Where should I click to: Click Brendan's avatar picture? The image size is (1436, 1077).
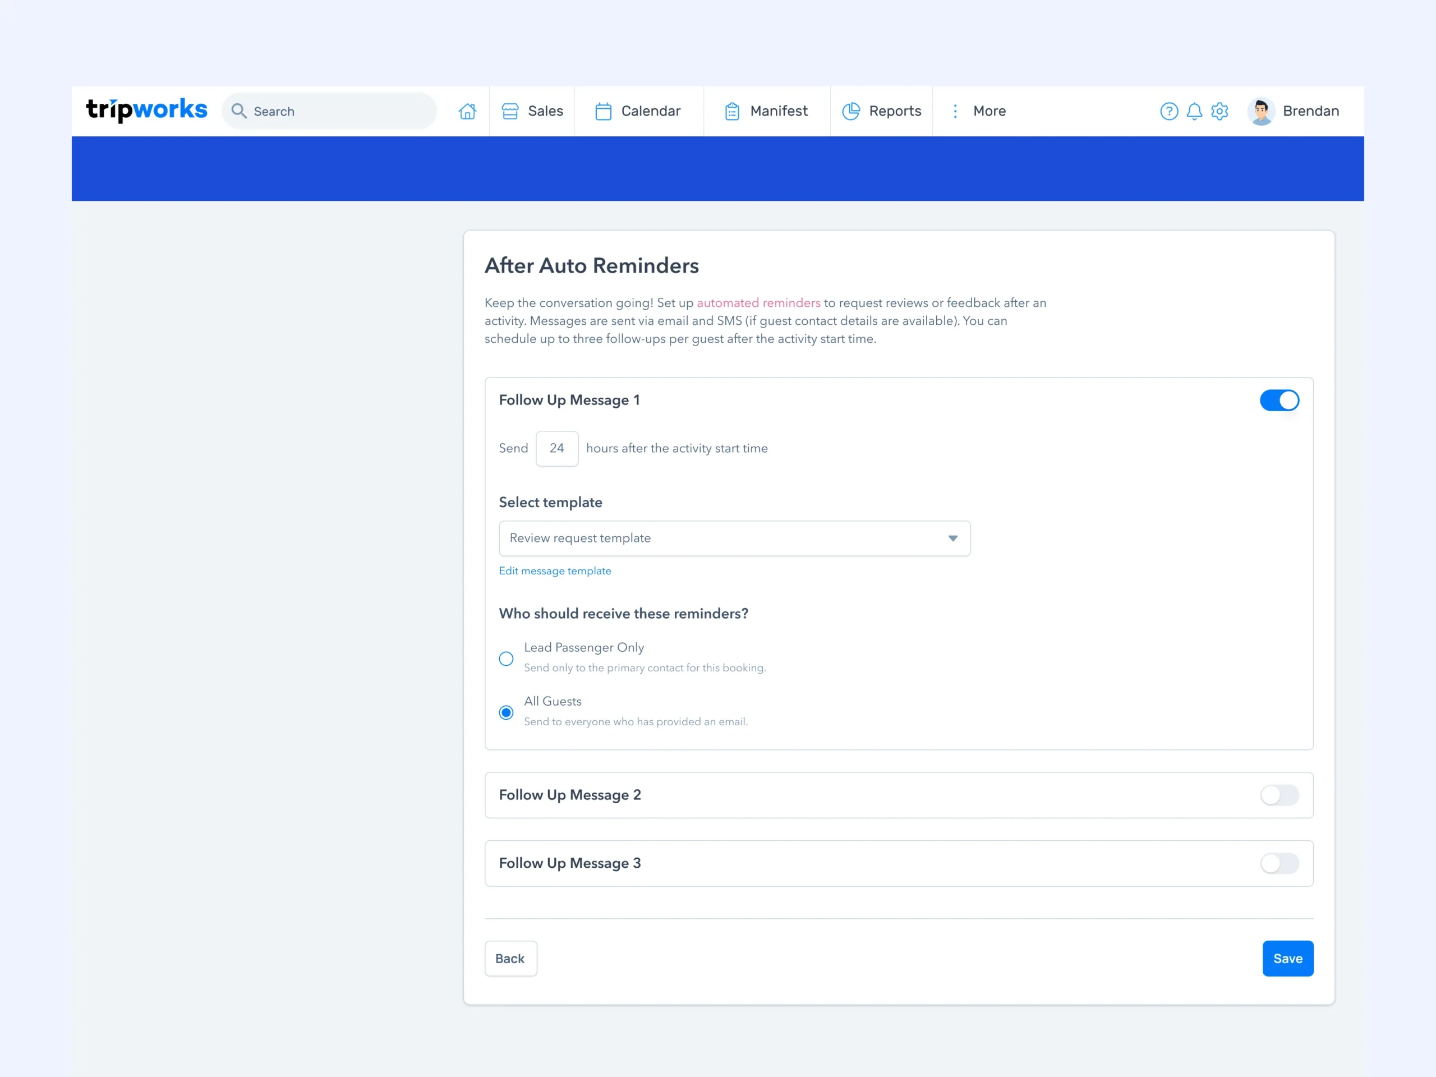[1261, 111]
